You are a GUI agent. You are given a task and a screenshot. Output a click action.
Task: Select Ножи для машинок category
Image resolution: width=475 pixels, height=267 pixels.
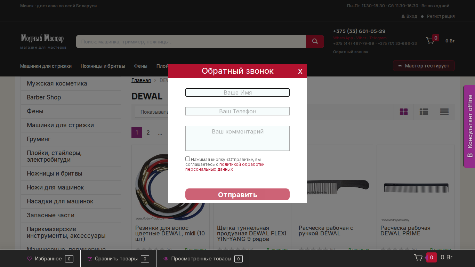point(71,187)
